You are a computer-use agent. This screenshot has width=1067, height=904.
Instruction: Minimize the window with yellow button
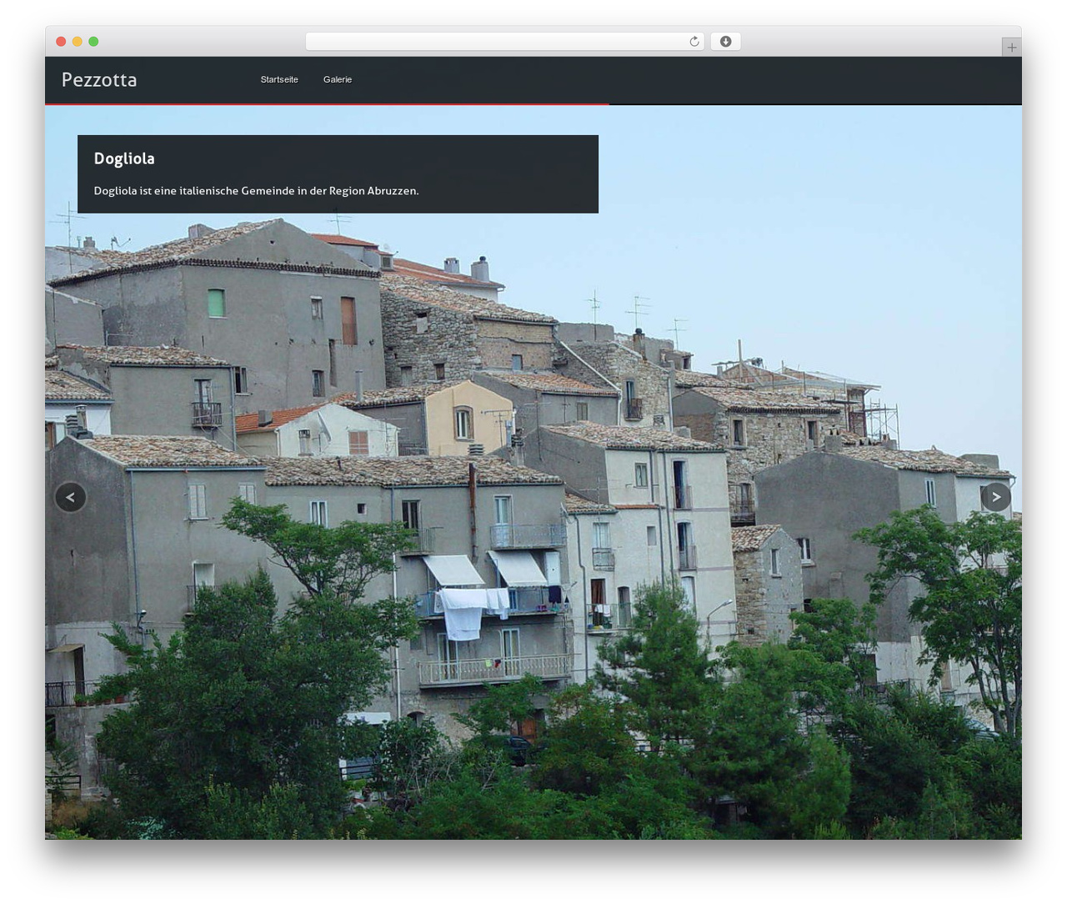(x=77, y=42)
